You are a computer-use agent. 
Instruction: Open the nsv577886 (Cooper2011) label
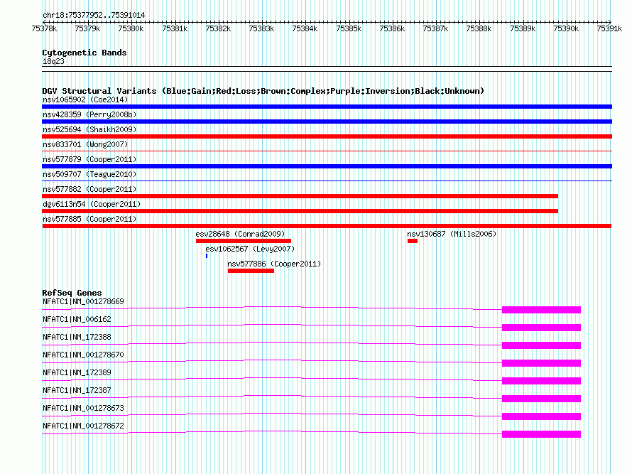point(274,264)
